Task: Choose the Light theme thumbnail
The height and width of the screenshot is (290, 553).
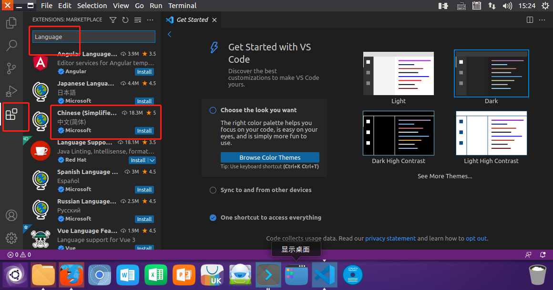Action: [x=399, y=74]
